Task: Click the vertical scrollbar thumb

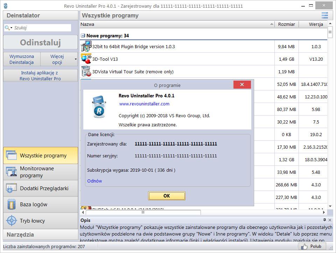Action: (x=330, y=32)
